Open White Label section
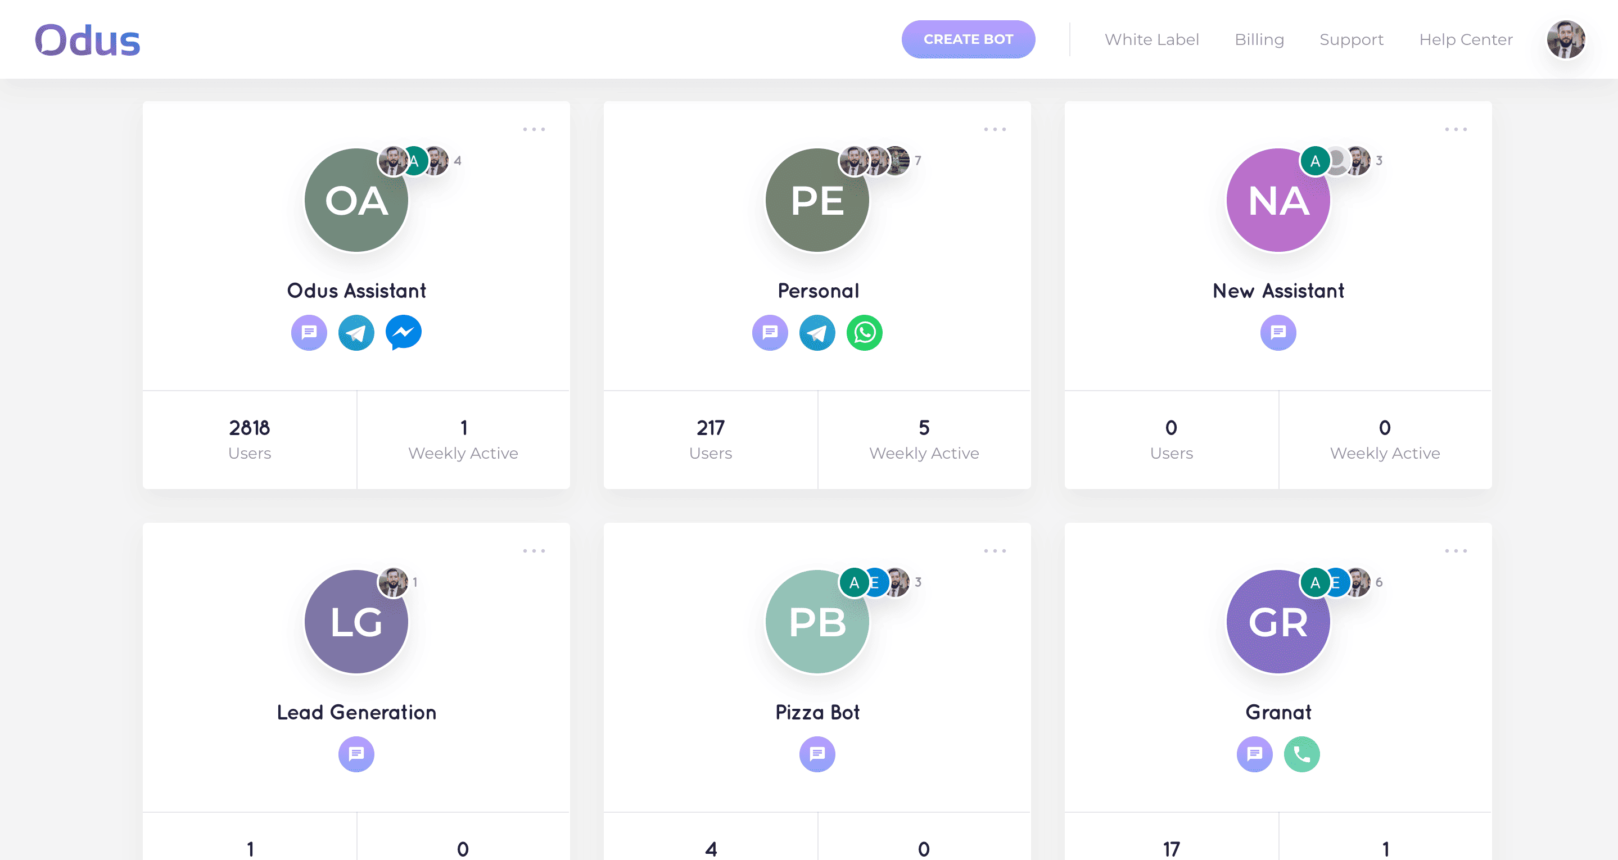This screenshot has height=860, width=1618. (x=1152, y=39)
